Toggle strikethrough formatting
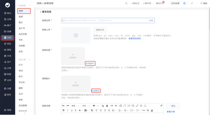 click(x=76, y=110)
